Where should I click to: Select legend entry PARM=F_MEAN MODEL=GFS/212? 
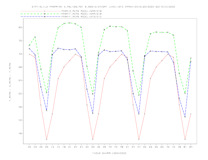81,17
